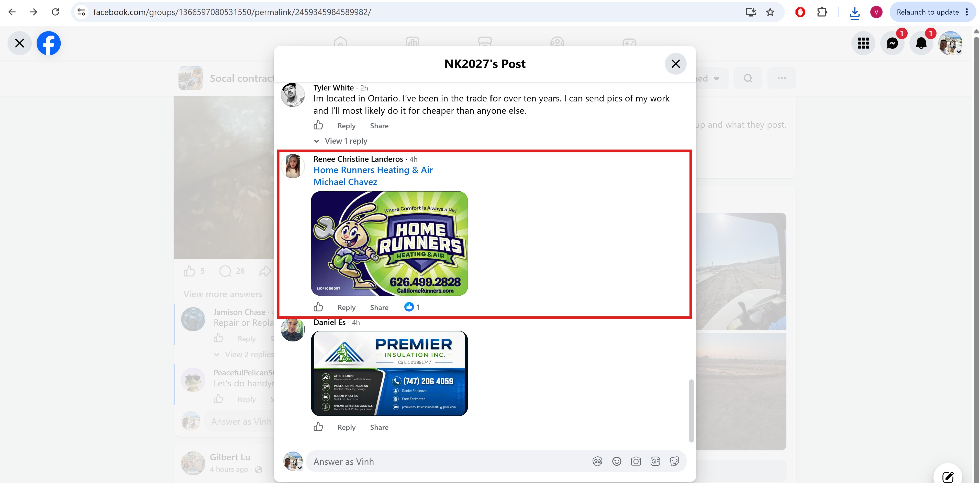Open the Premier Insulation card image

389,374
